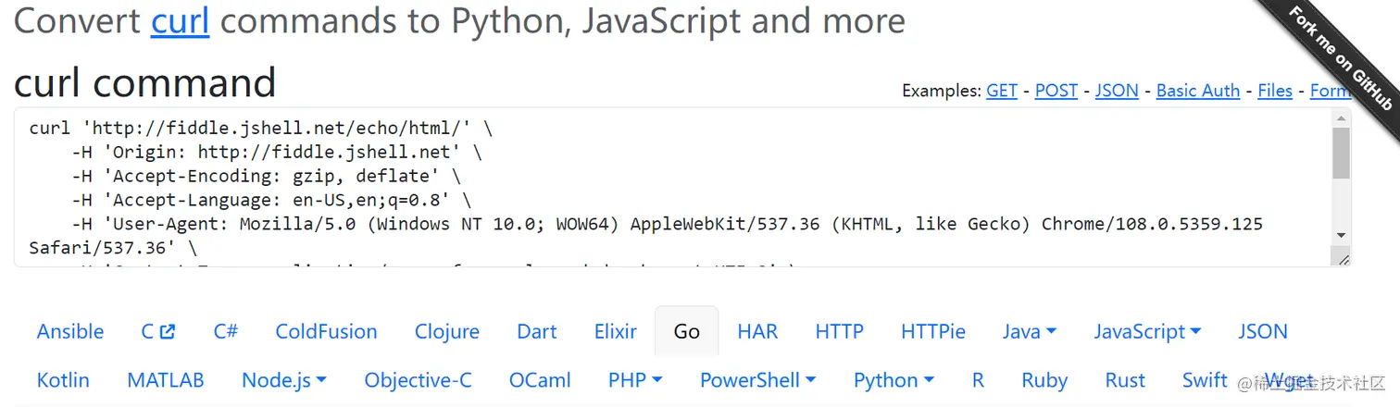Open the C external link icon

(x=167, y=331)
